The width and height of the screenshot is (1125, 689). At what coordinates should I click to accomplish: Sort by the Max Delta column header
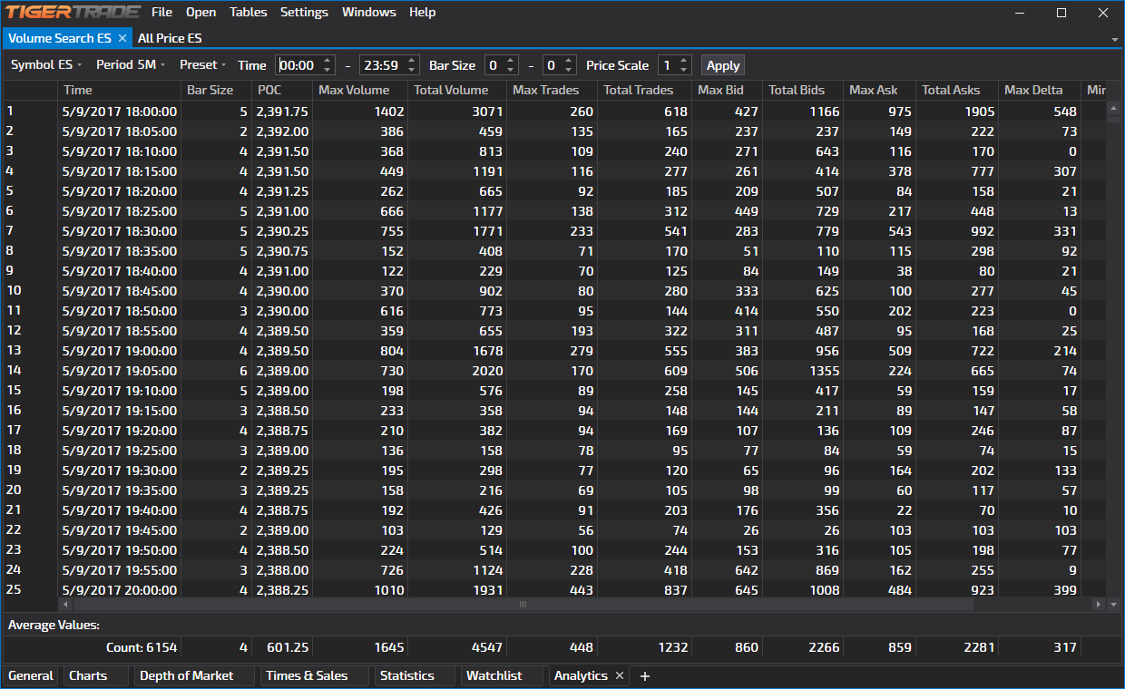[x=1041, y=90]
